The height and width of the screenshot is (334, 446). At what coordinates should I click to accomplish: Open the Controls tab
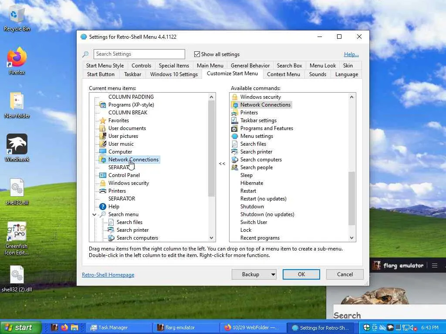click(x=142, y=66)
